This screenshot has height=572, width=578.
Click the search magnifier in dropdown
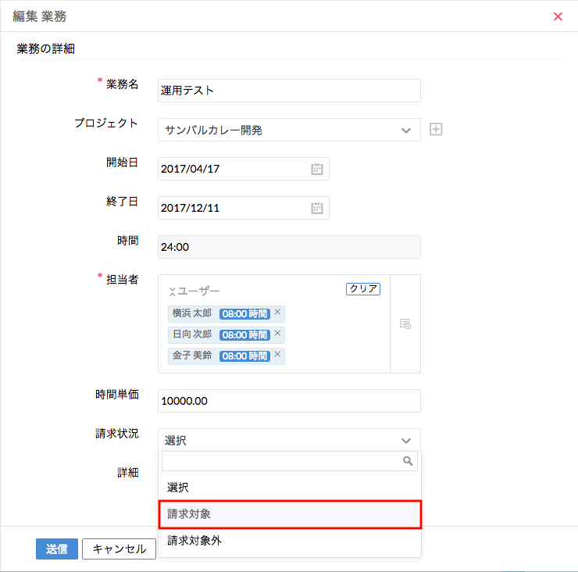[408, 461]
